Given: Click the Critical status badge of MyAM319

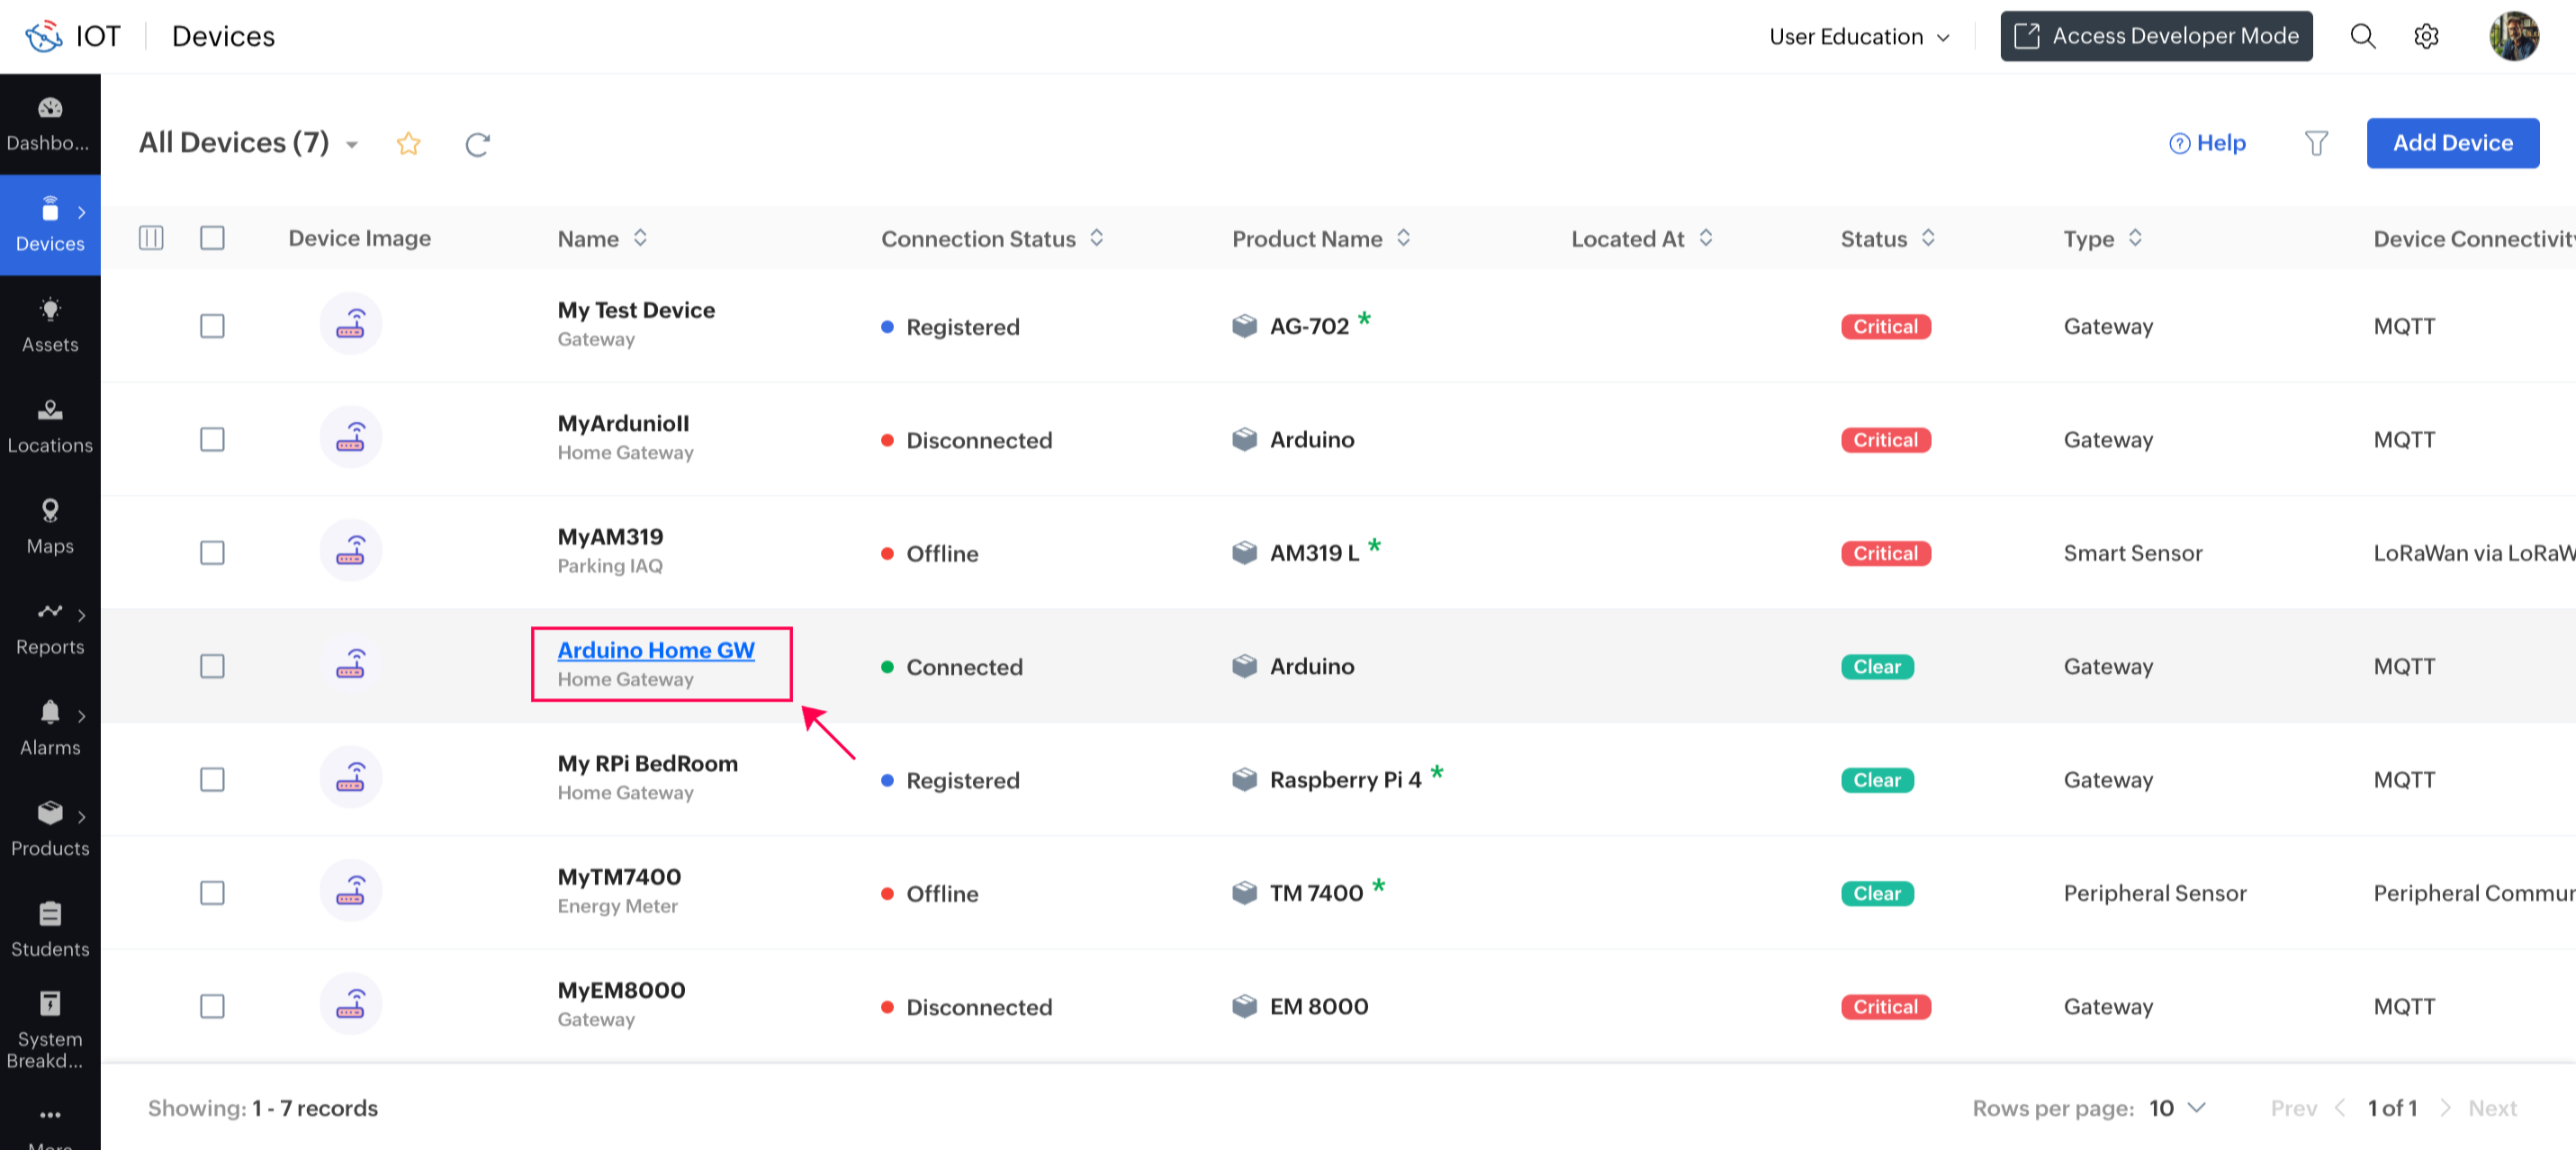Looking at the screenshot, I should tap(1884, 553).
